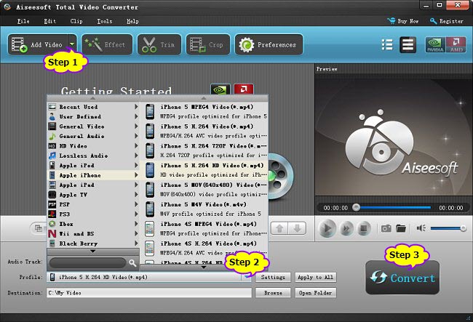The height and width of the screenshot is (322, 473).
Task: Switch to the compact list view icon
Action: 387,45
